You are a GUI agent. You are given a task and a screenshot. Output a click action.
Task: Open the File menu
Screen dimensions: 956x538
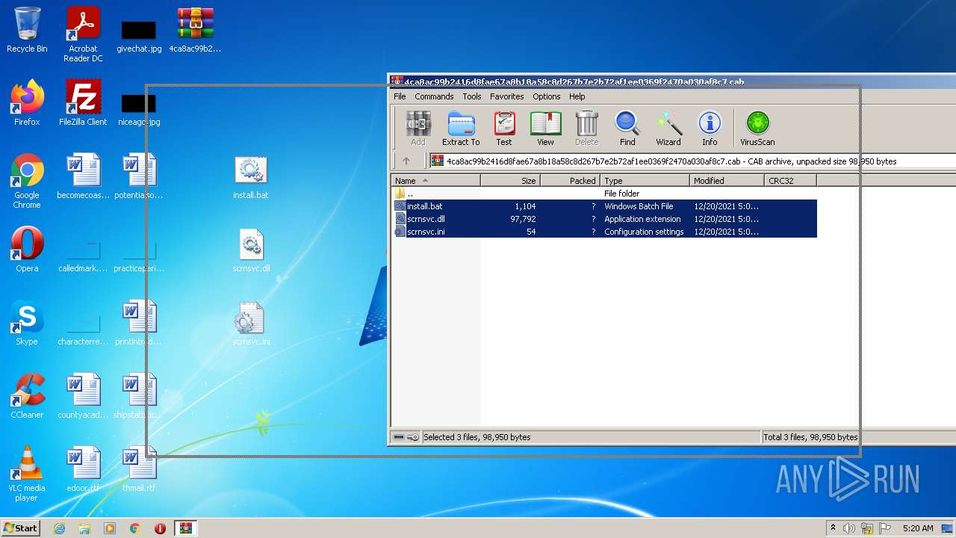400,96
